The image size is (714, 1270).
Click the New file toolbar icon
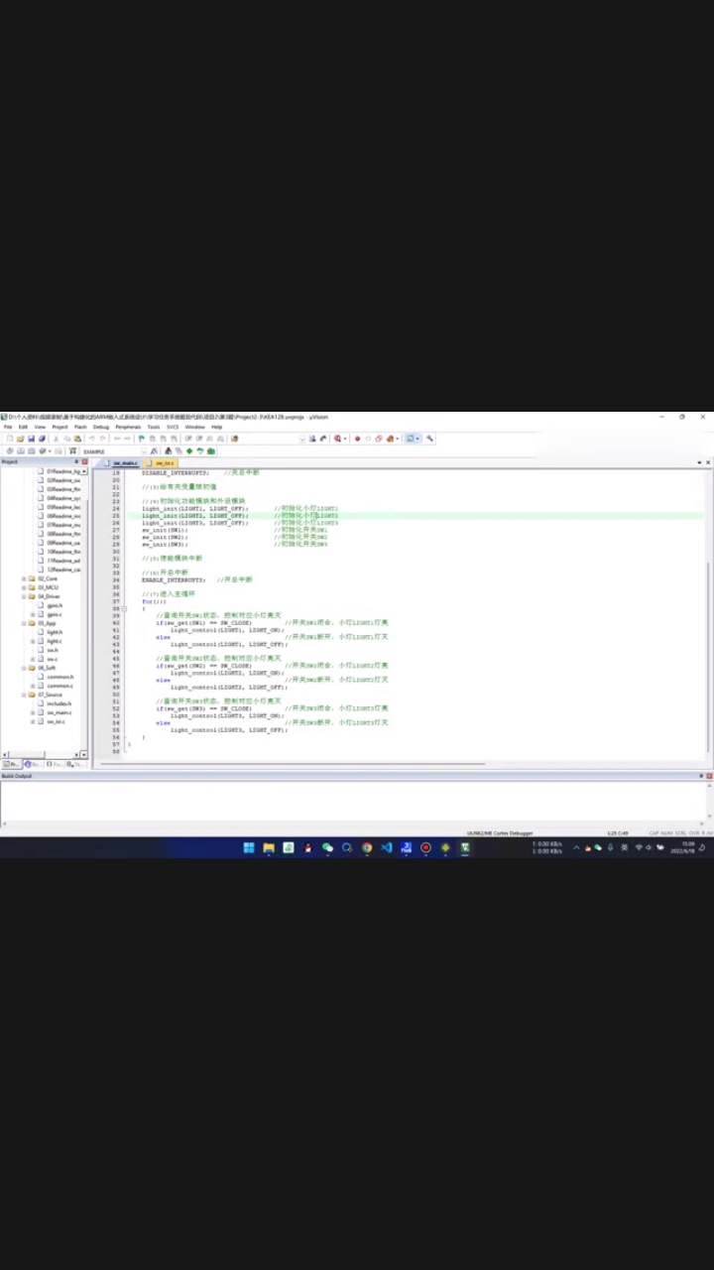click(9, 438)
